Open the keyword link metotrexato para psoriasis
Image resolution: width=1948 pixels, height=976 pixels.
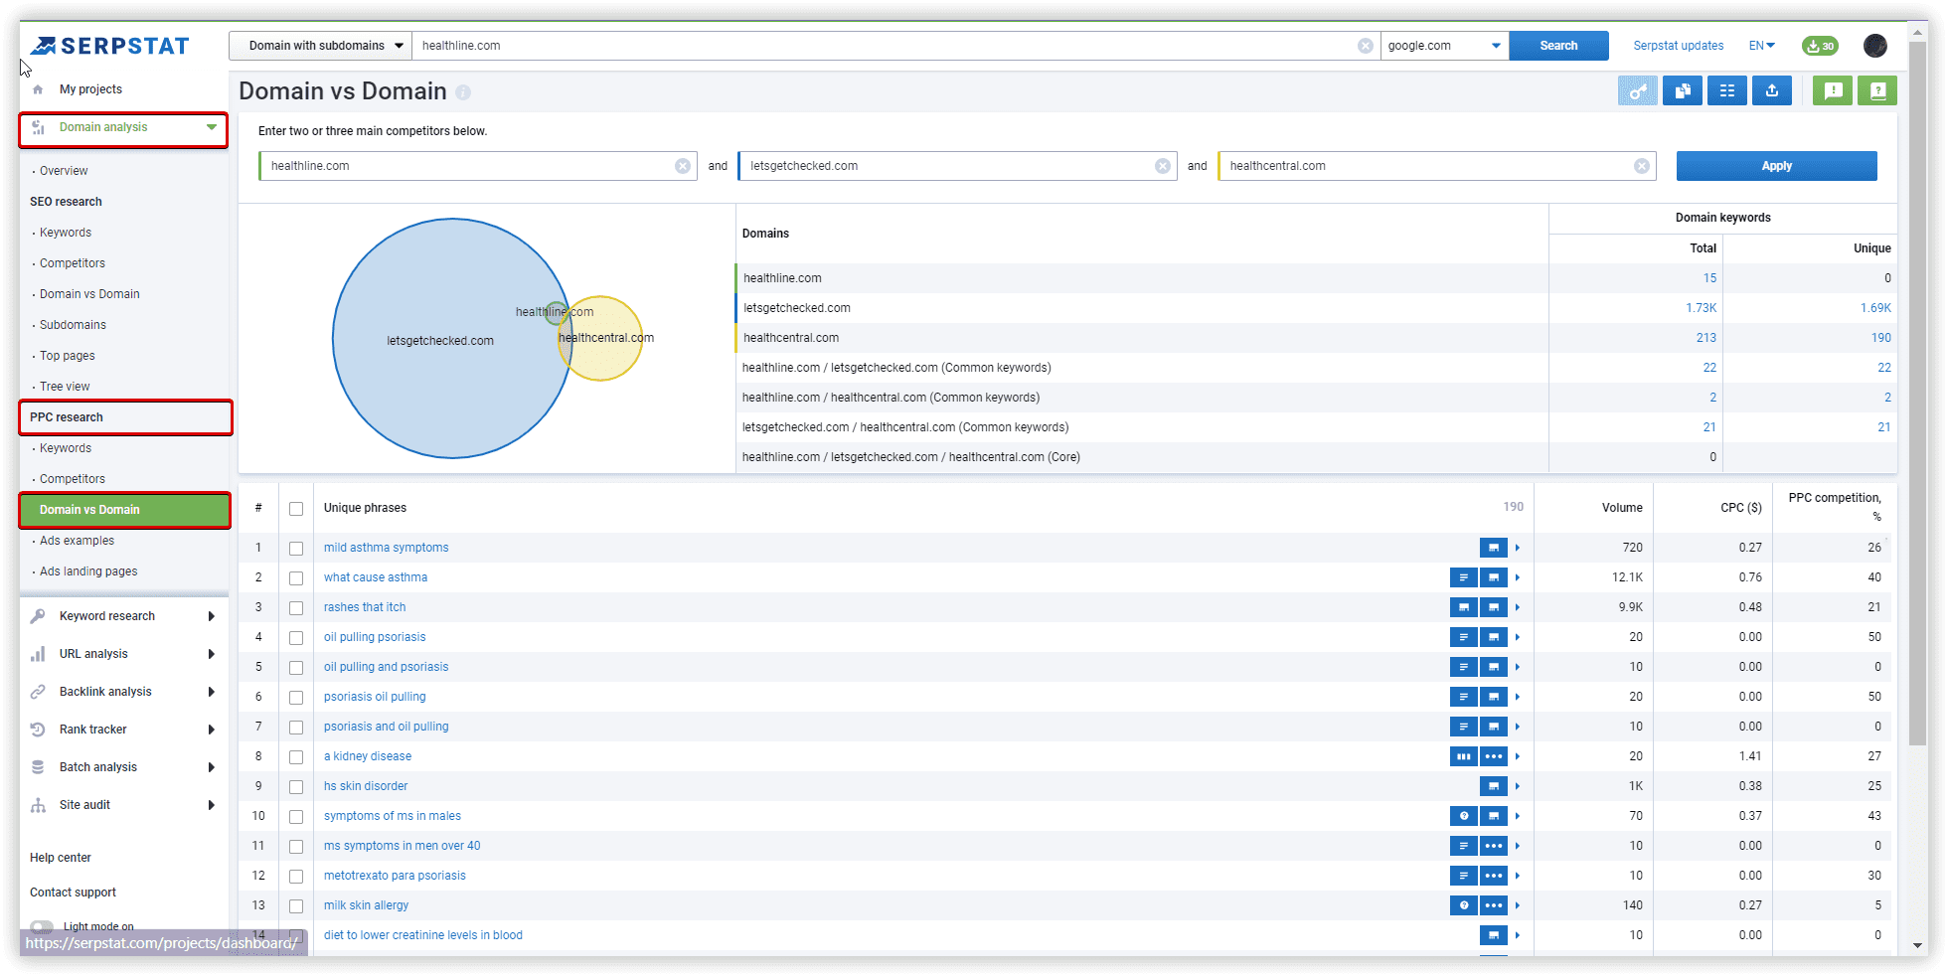395,876
